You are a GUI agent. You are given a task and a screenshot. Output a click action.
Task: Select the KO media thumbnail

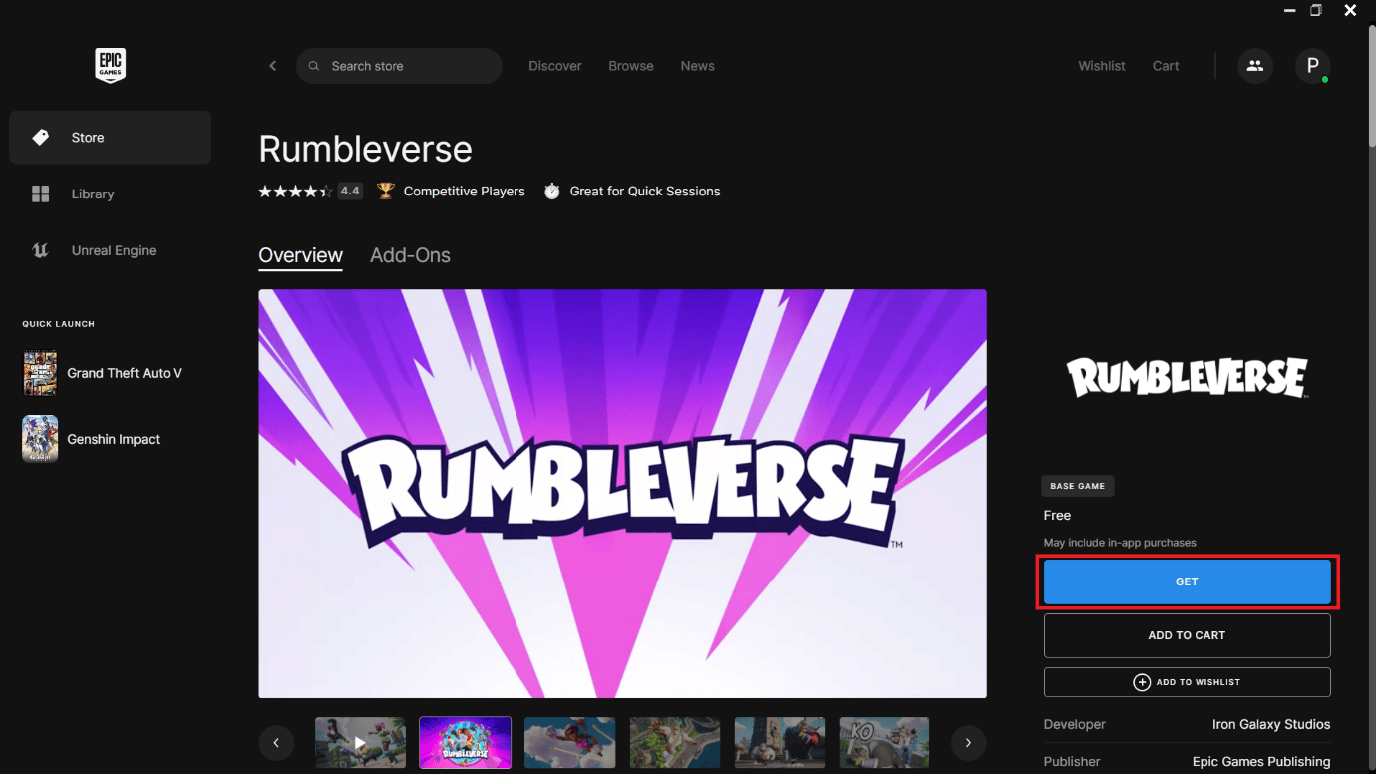(884, 743)
